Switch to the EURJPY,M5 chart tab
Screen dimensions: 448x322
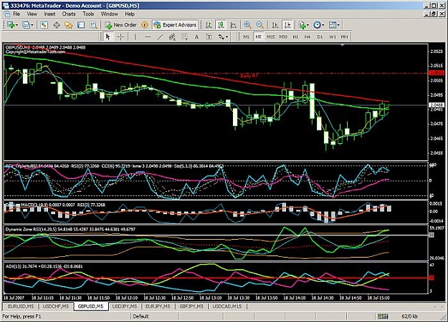[x=158, y=306]
